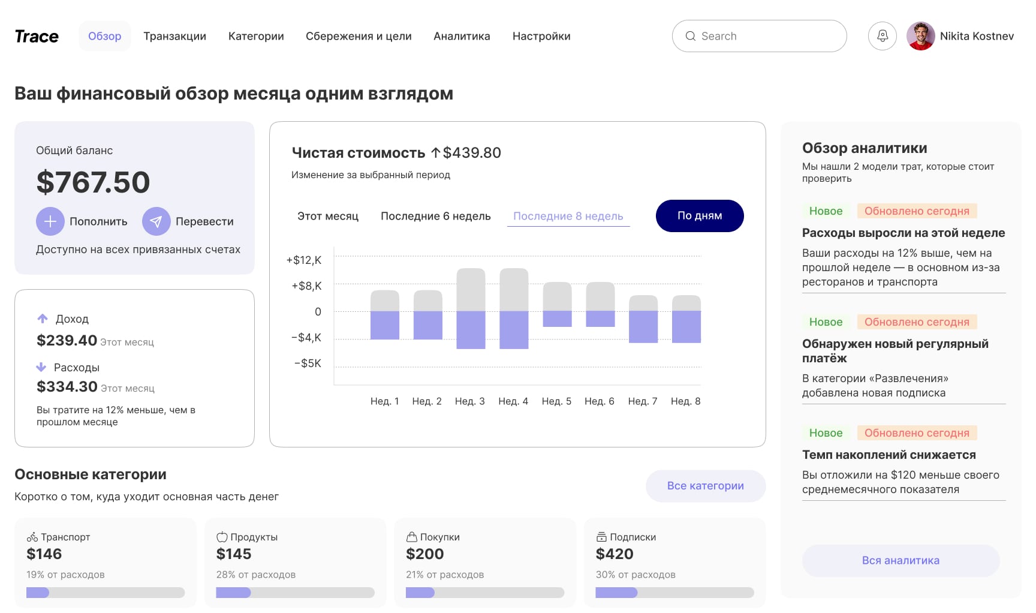Click the Транспорт bicycle icon
The height and width of the screenshot is (613, 1036).
(32, 537)
